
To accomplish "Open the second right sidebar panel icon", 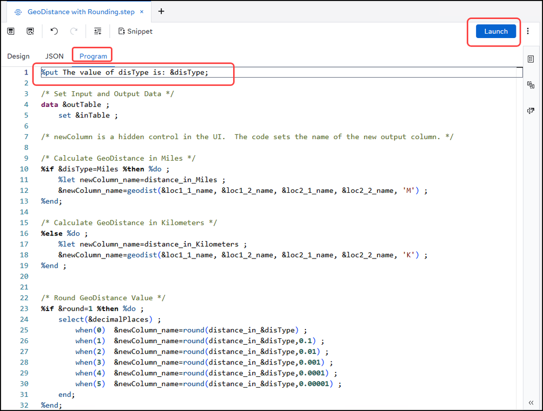I will tap(530, 85).
